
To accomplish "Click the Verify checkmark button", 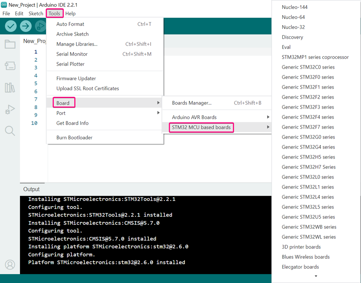I will tap(11, 26).
